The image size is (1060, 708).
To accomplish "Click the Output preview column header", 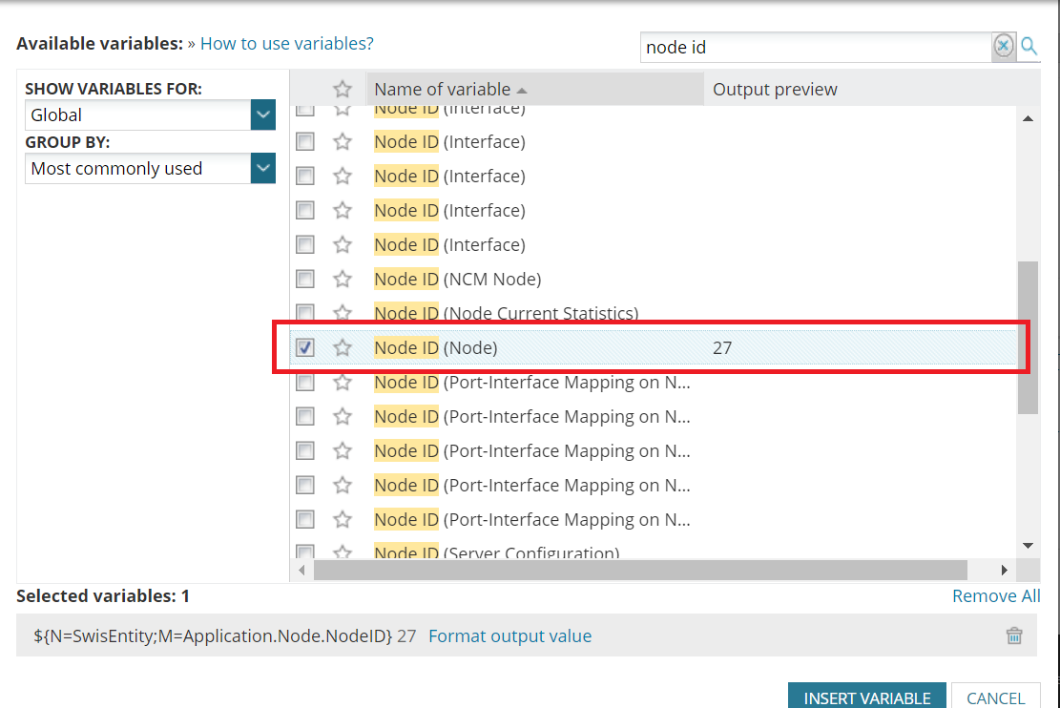I will click(775, 90).
